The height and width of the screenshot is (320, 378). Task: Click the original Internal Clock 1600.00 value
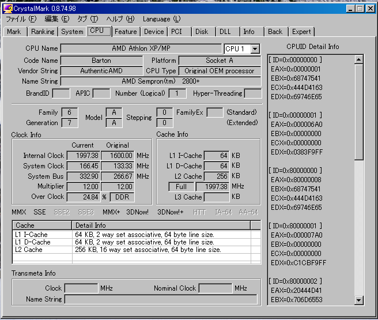[x=118, y=156]
